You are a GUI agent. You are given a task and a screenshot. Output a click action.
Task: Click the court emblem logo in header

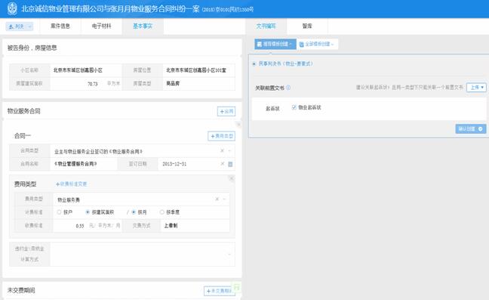pos(12,8)
